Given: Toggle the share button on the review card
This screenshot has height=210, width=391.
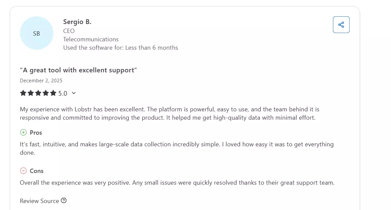Looking at the screenshot, I should point(341,24).
